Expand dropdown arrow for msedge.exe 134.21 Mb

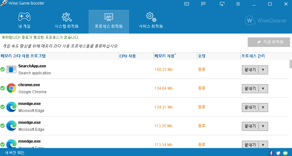pyautogui.click(x=263, y=107)
